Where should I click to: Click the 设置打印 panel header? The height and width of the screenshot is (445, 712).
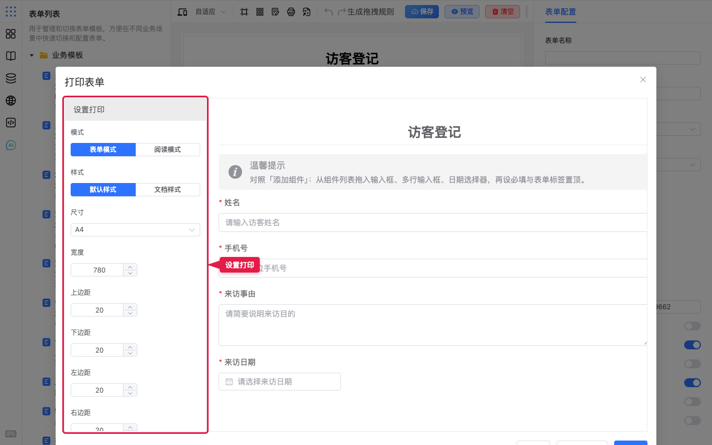[135, 110]
